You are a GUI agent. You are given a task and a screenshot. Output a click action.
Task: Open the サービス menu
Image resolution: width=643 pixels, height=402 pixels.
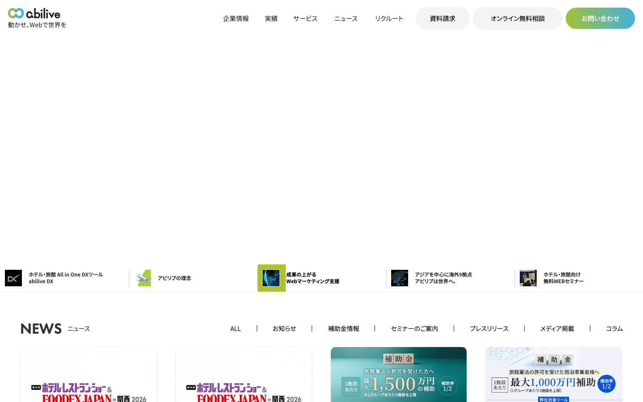[305, 18]
